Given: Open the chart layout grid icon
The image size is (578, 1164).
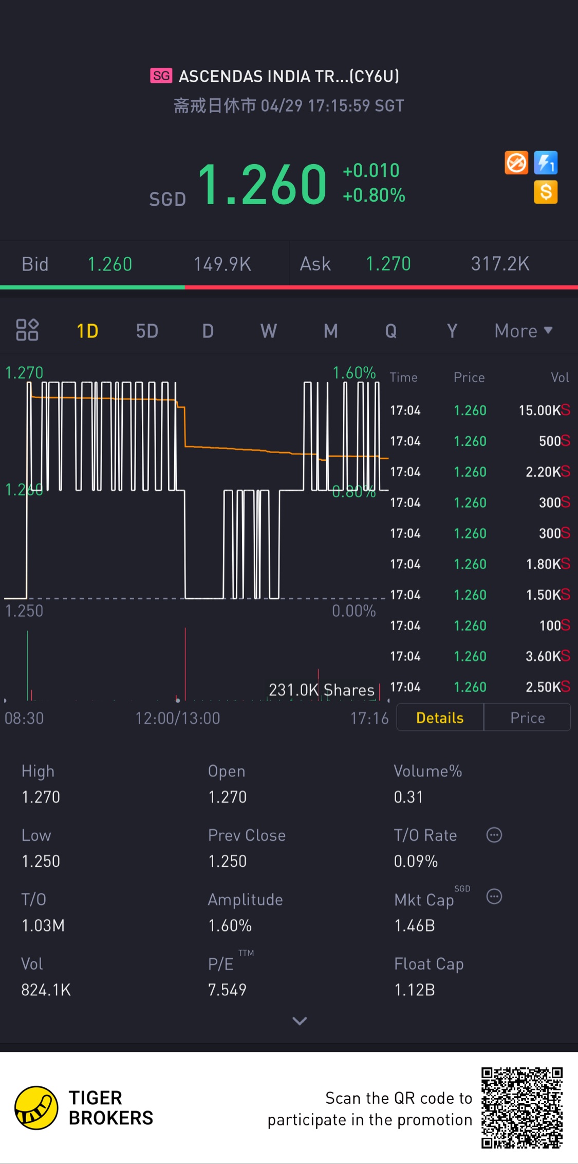Looking at the screenshot, I should pos(27,330).
